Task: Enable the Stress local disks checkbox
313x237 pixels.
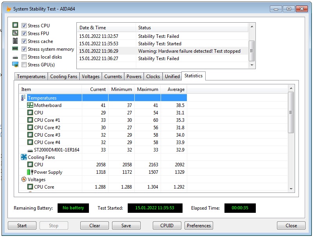Action: click(x=24, y=57)
